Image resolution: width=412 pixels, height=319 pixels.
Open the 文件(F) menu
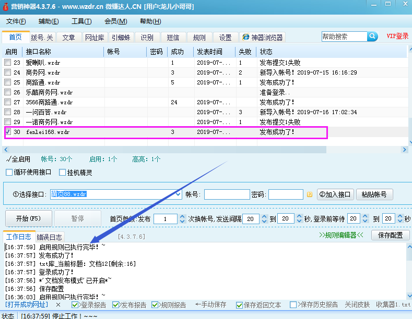(x=16, y=21)
